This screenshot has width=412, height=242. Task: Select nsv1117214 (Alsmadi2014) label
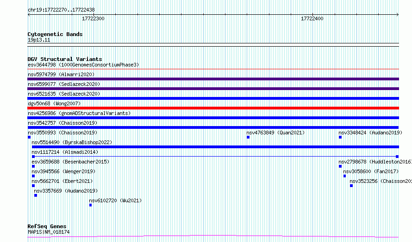(x=65, y=152)
